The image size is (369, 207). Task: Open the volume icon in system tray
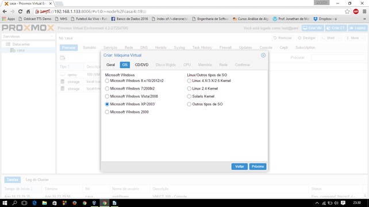[336, 203]
